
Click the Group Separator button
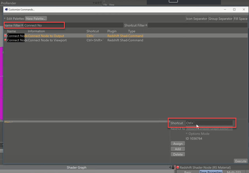coord(220,19)
